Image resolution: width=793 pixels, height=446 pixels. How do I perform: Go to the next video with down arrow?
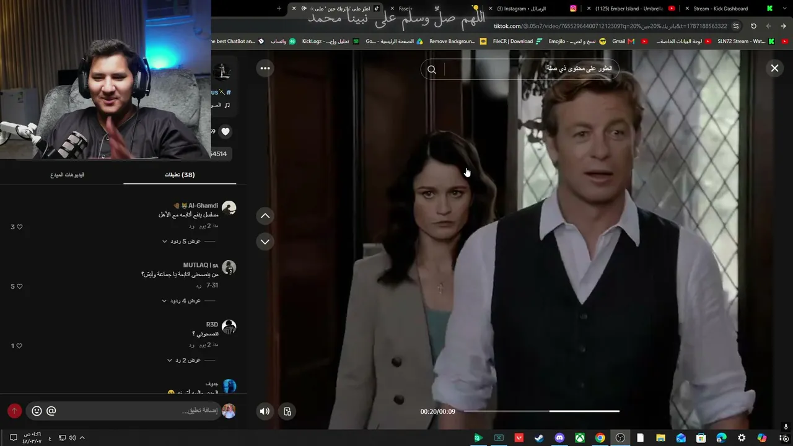tap(265, 242)
